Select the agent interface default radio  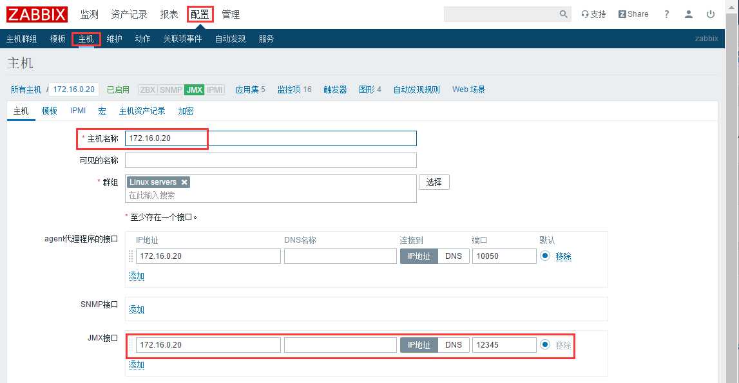(545, 256)
